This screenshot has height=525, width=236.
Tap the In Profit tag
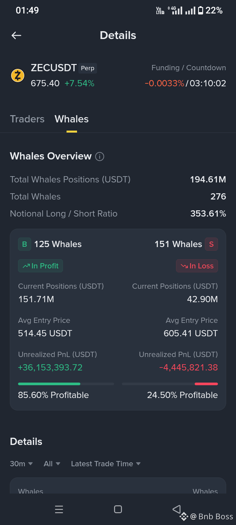(40, 266)
